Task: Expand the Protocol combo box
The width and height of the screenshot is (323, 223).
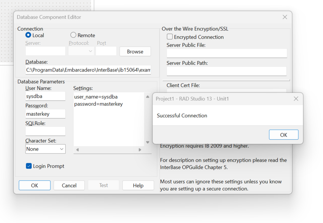Action: [x=81, y=51]
